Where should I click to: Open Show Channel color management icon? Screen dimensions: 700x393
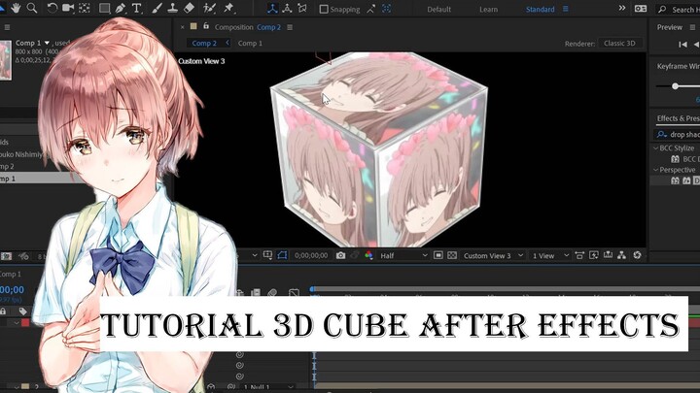pos(368,255)
